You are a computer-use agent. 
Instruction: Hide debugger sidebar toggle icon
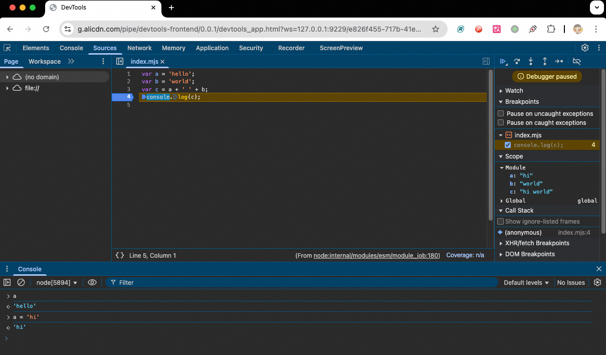[486, 61]
